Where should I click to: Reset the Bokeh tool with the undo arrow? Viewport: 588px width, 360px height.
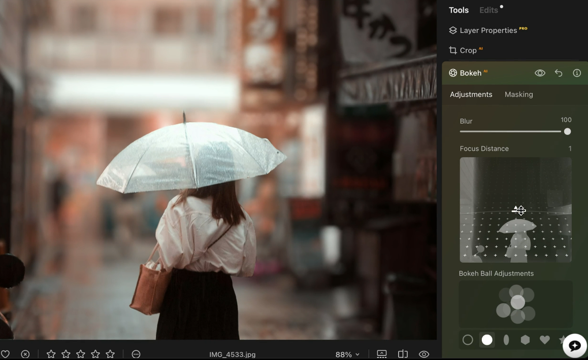point(559,73)
